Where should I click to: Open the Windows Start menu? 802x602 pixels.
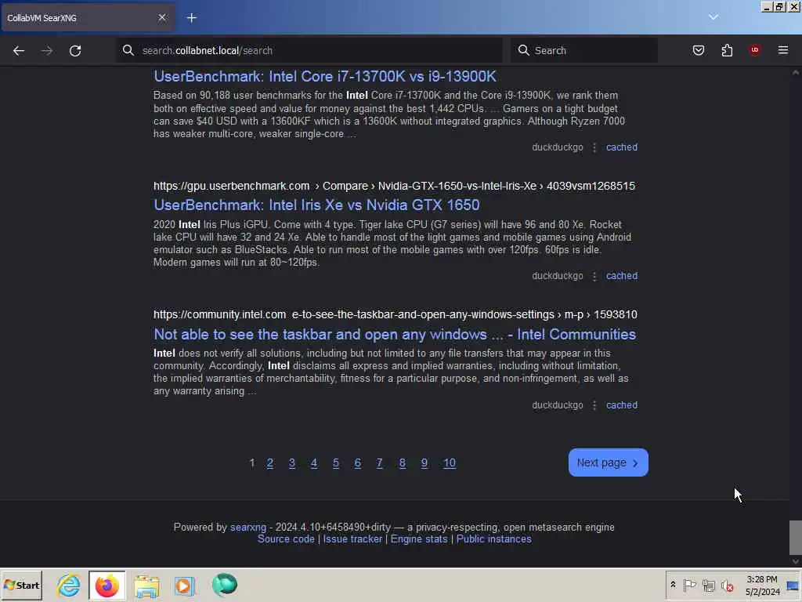21,585
